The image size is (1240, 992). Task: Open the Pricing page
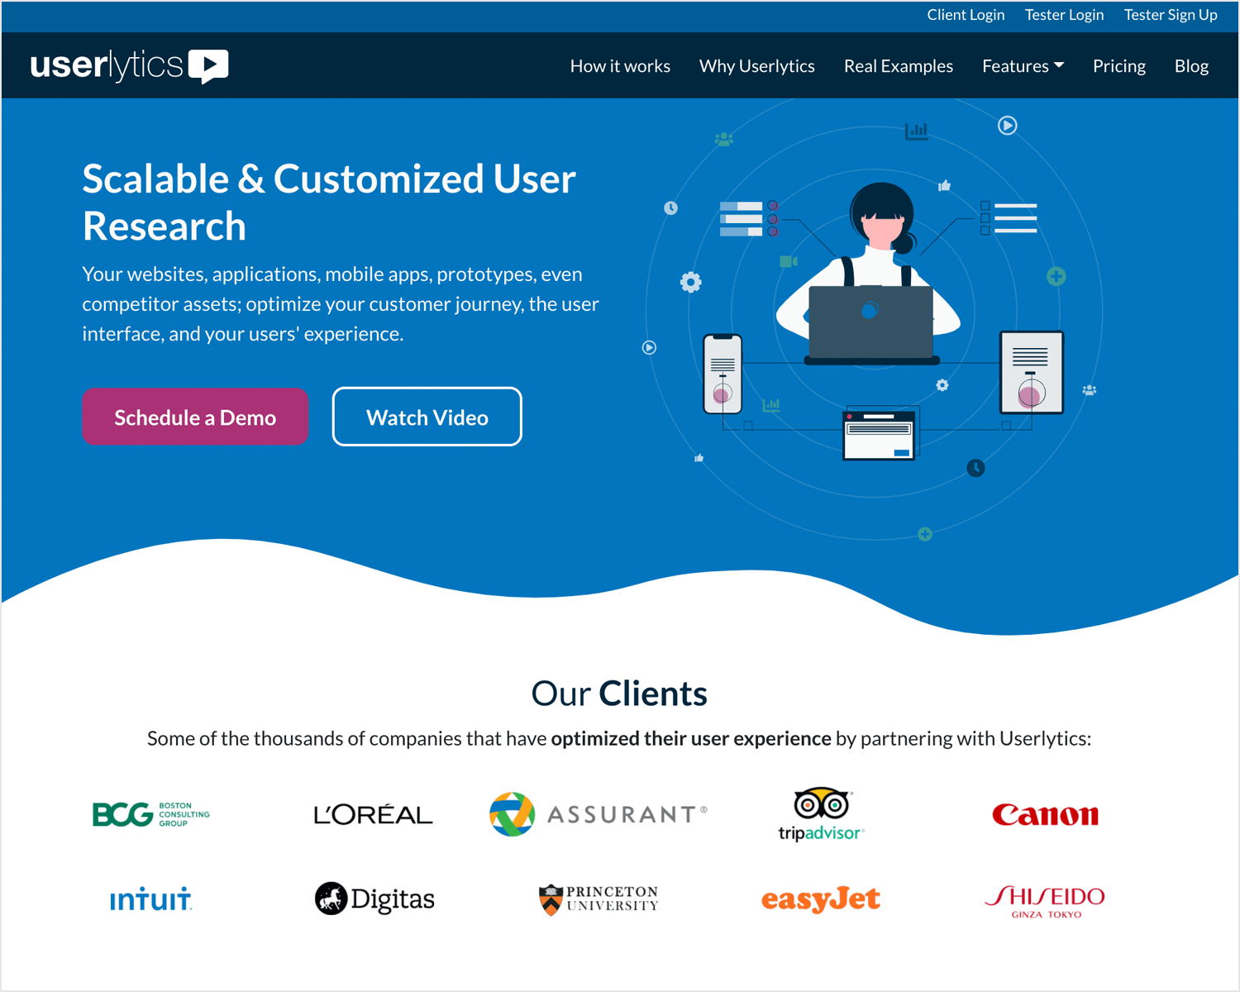pyautogui.click(x=1119, y=66)
